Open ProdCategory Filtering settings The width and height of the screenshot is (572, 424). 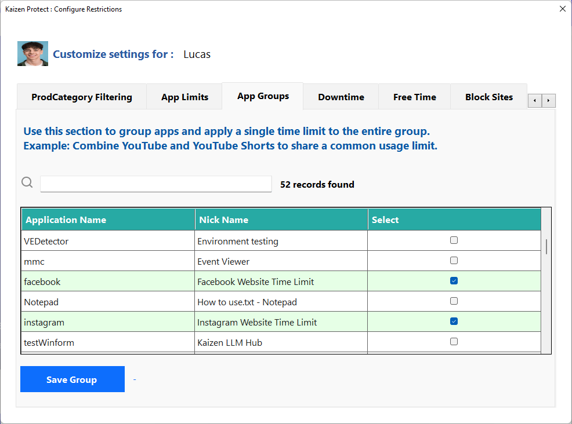pyautogui.click(x=81, y=97)
